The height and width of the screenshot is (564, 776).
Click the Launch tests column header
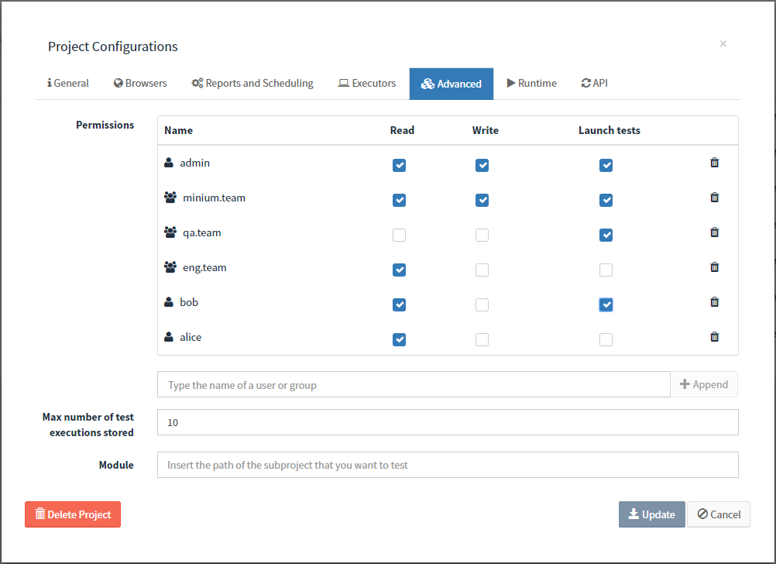[609, 130]
